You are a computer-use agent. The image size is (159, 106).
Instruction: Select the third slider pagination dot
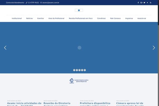tap(79, 70)
